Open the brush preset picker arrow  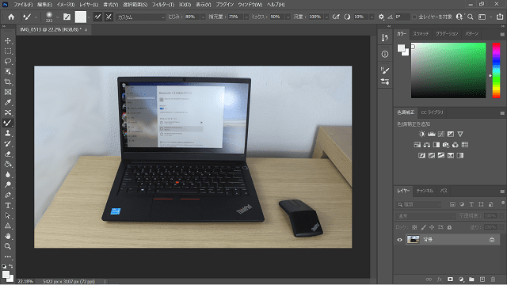pyautogui.click(x=57, y=17)
